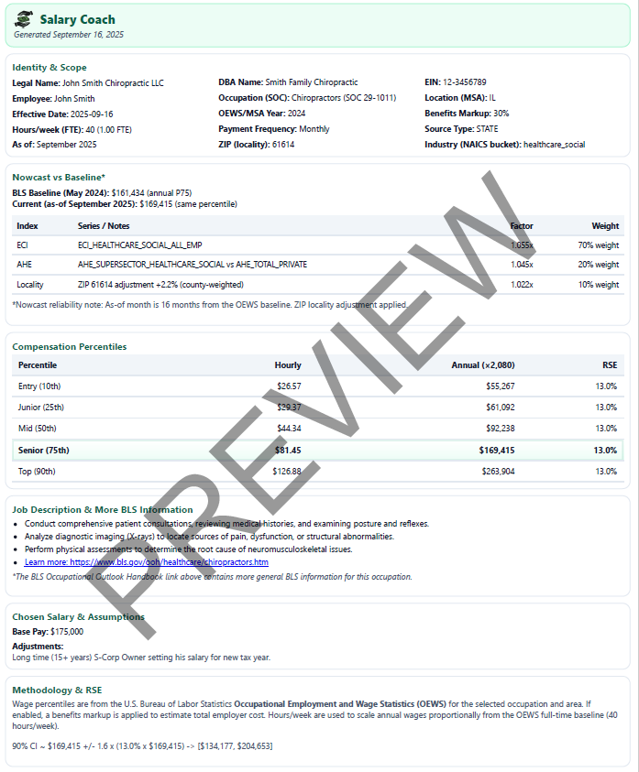Click the $263,904 annual value
The width and height of the screenshot is (639, 772).
click(x=498, y=472)
